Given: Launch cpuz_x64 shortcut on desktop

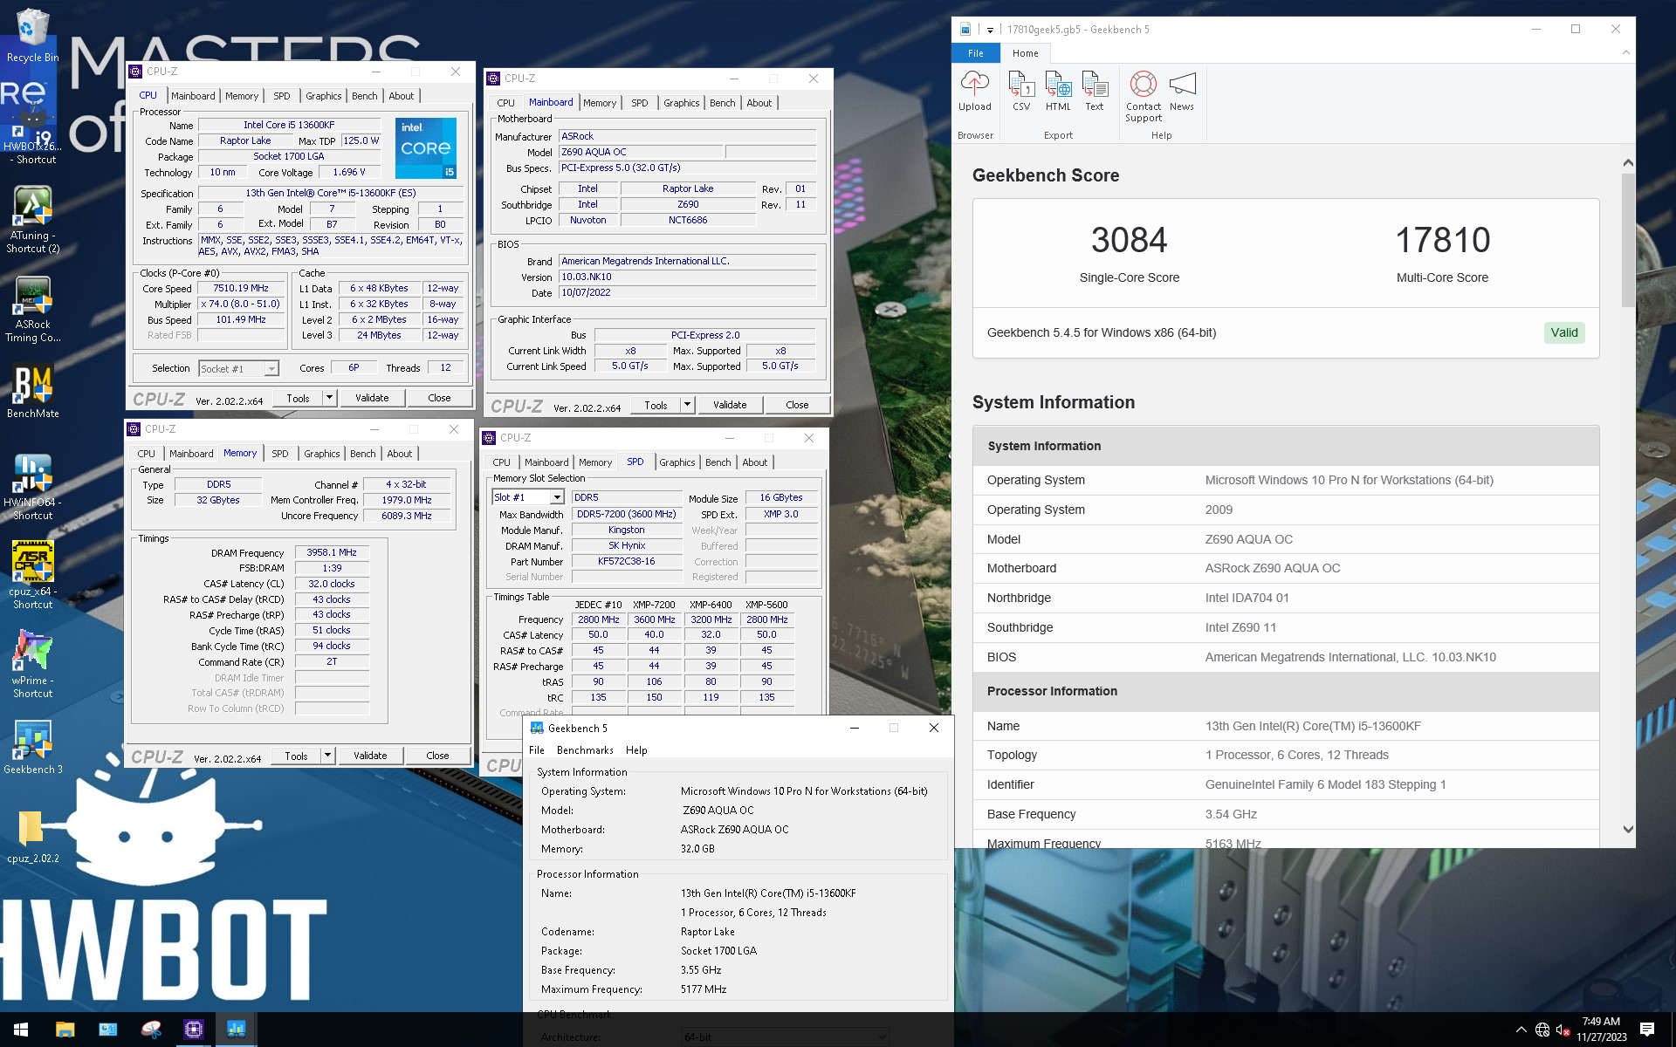Looking at the screenshot, I should (32, 576).
